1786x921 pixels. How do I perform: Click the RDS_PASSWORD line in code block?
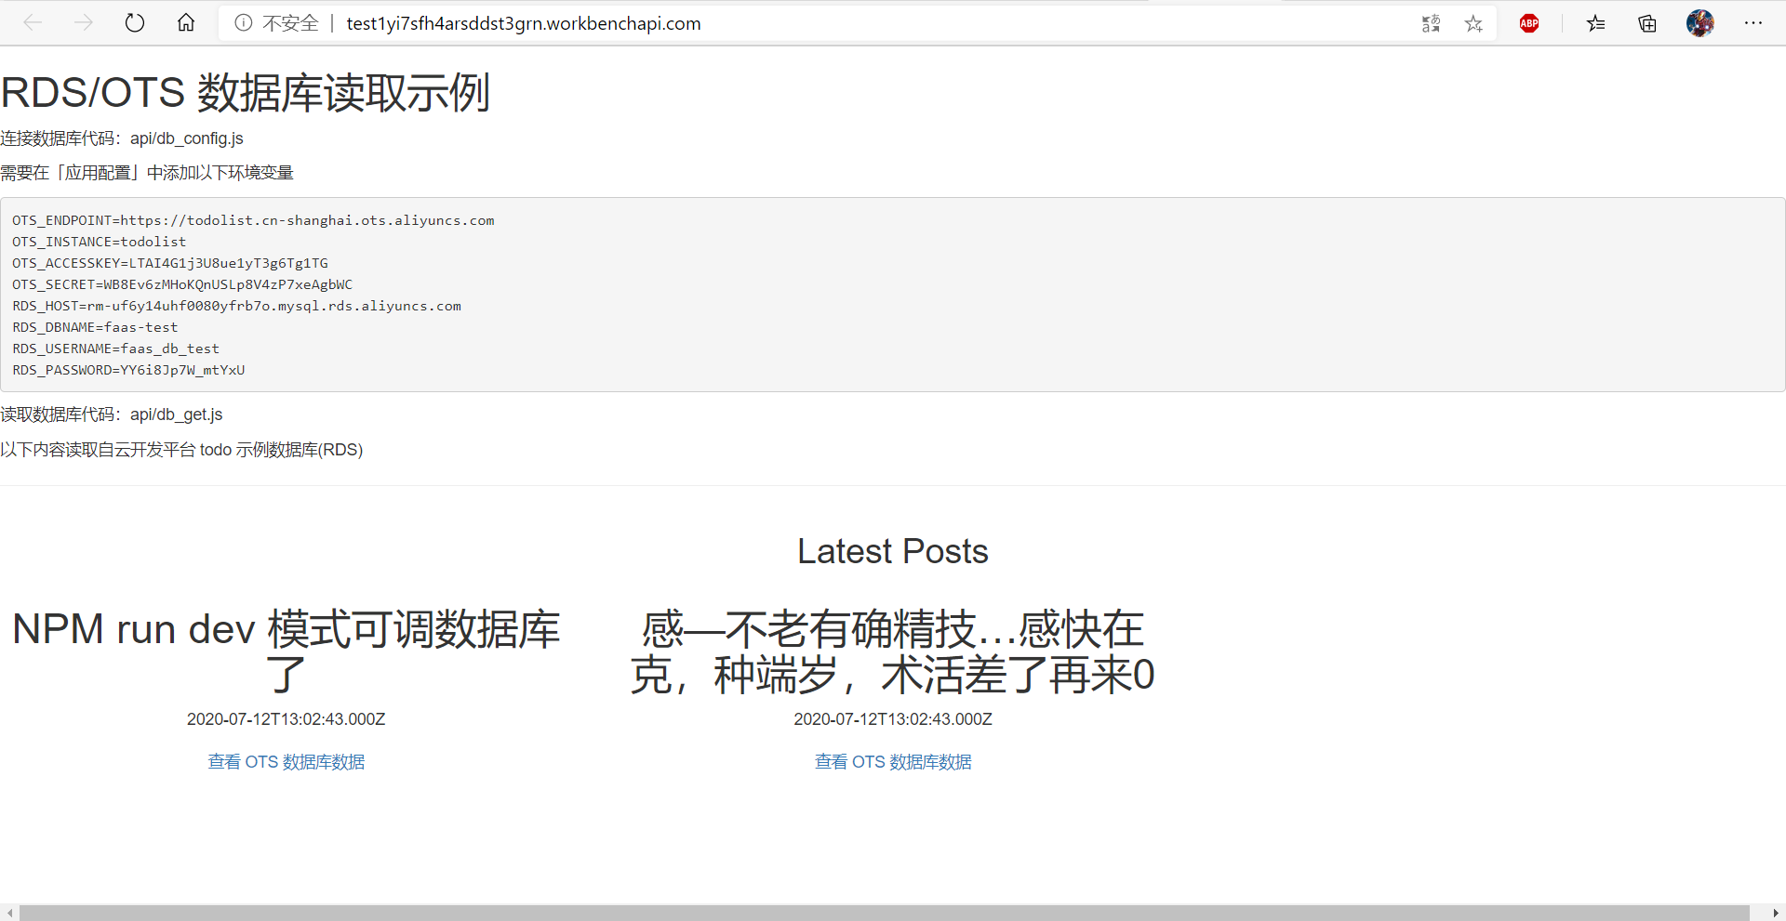tap(128, 370)
